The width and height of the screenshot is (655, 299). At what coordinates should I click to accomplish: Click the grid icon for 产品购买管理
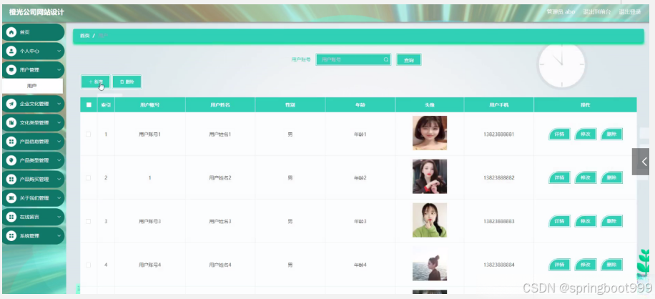11,179
